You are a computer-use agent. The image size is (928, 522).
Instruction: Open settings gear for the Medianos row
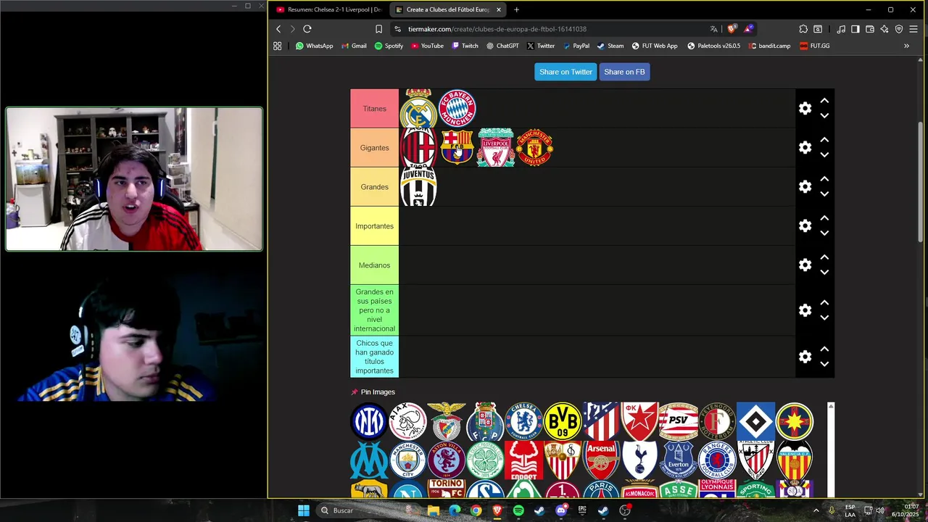click(805, 265)
